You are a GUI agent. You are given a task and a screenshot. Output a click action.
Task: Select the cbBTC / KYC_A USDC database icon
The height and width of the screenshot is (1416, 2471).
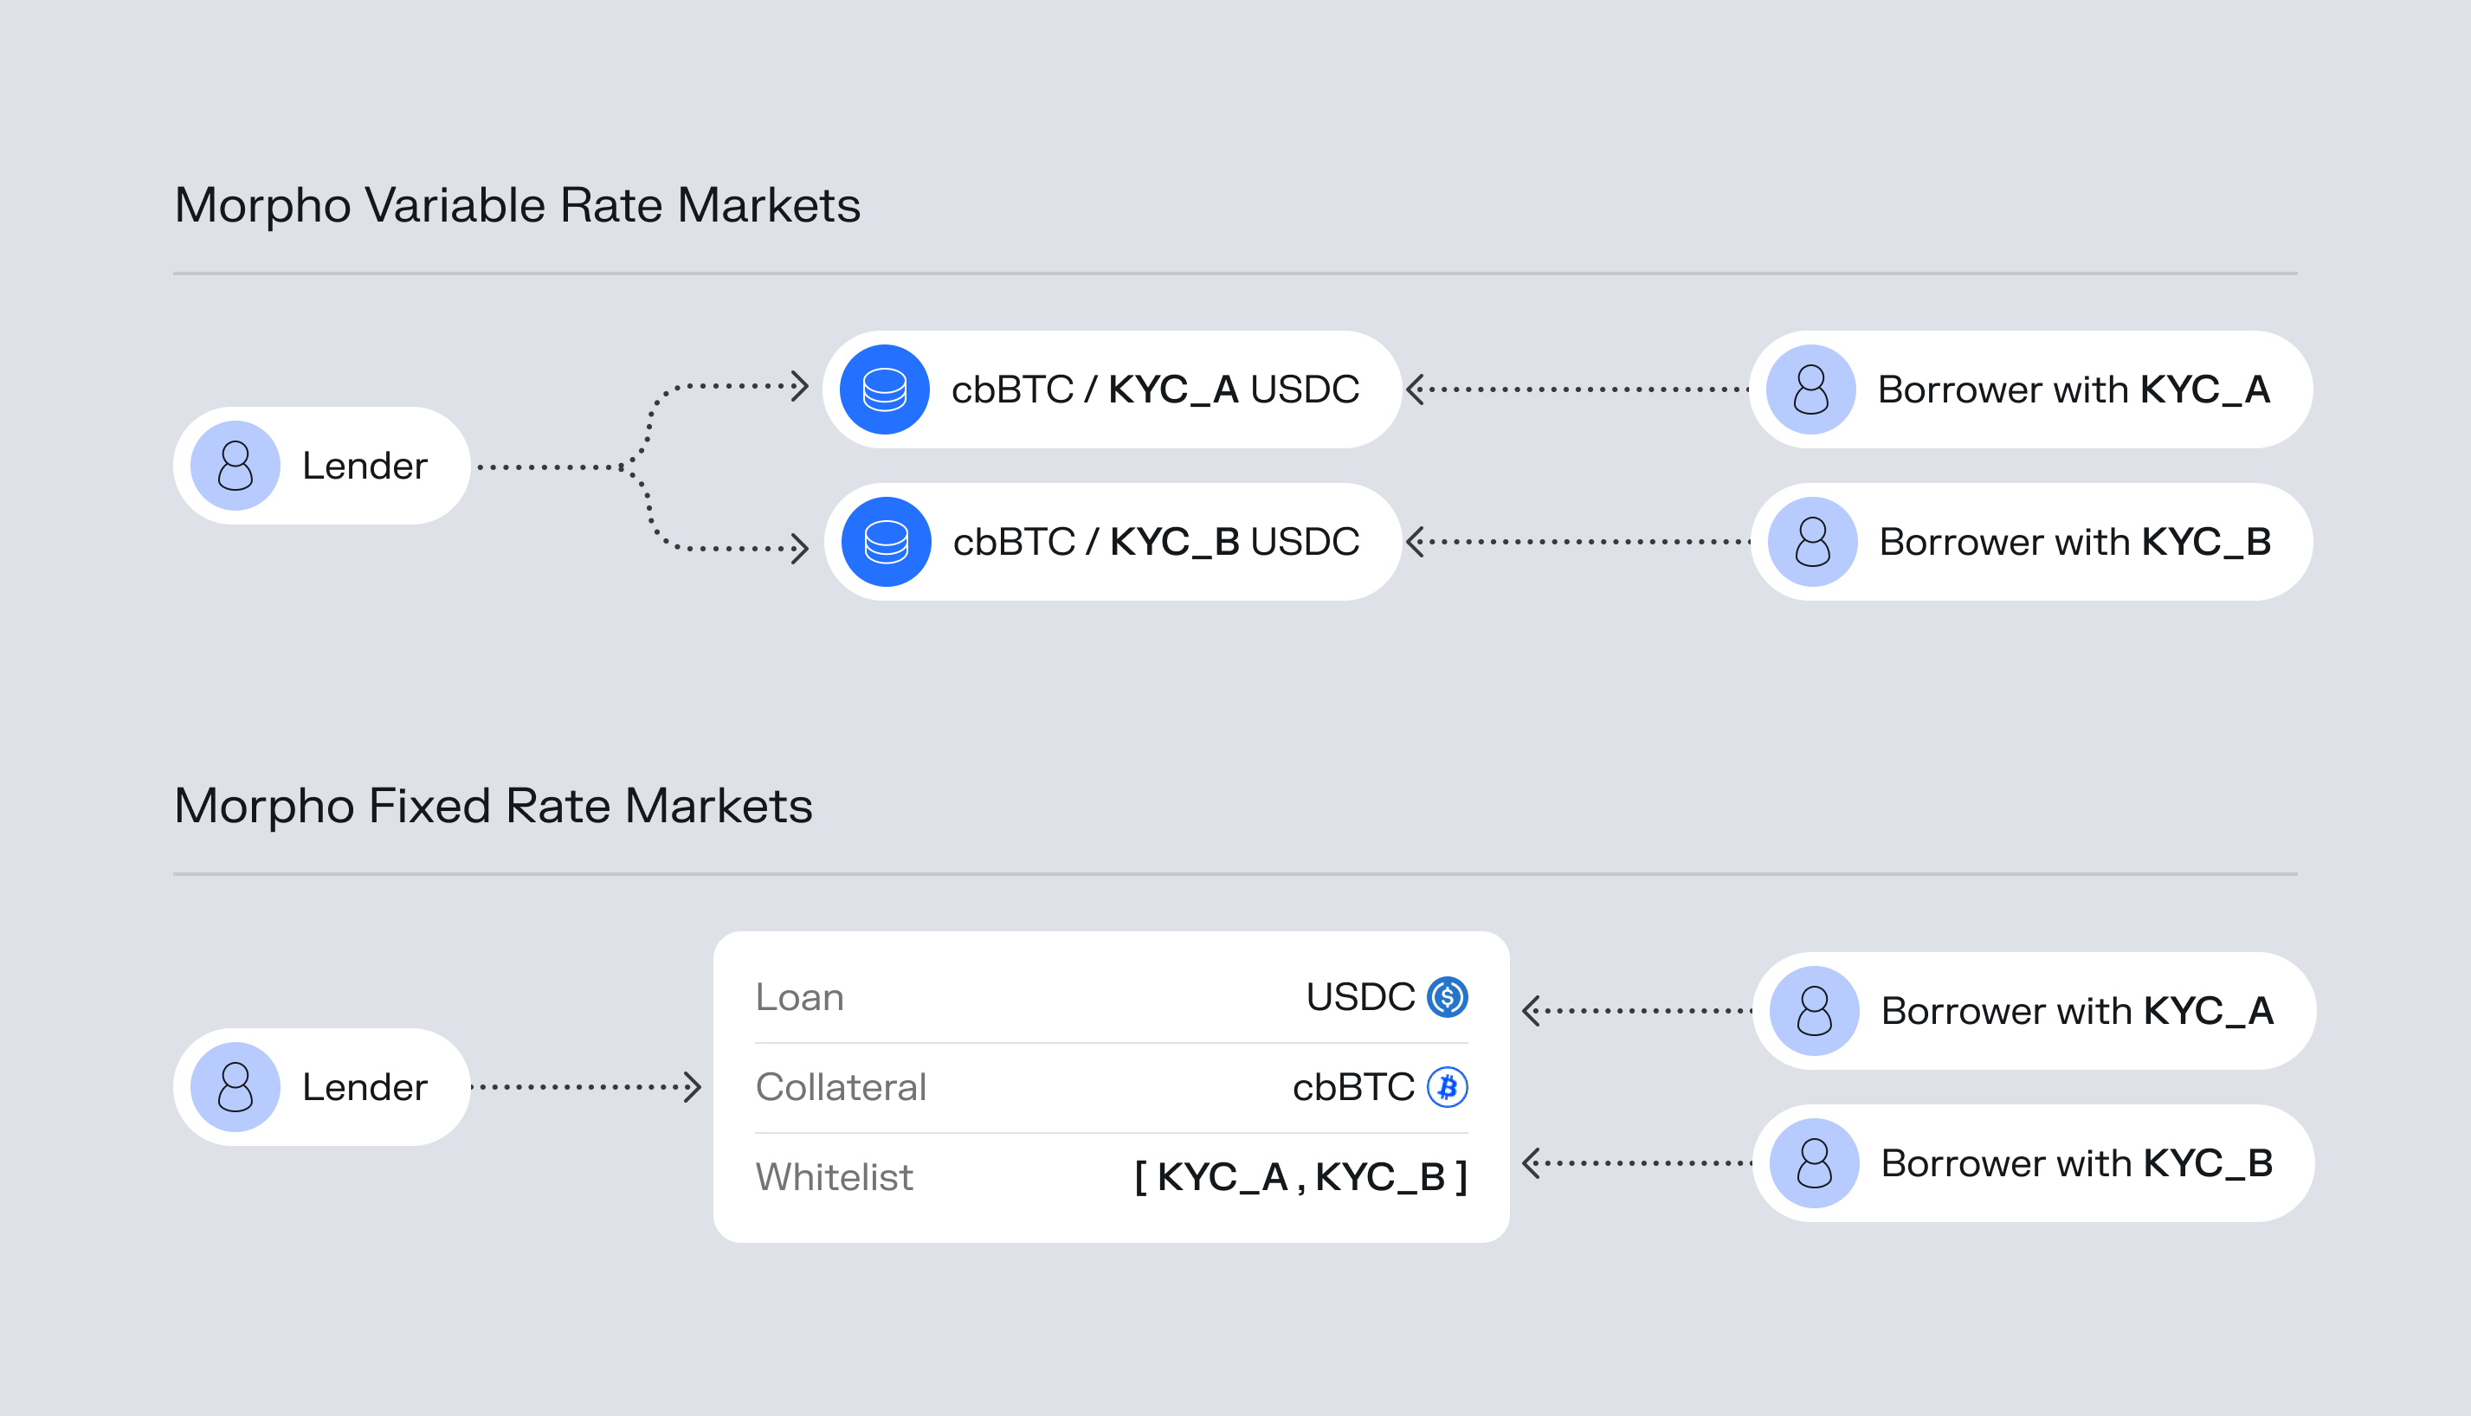[885, 389]
